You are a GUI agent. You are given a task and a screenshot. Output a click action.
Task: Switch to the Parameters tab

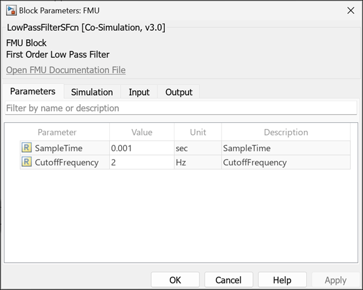click(x=33, y=91)
